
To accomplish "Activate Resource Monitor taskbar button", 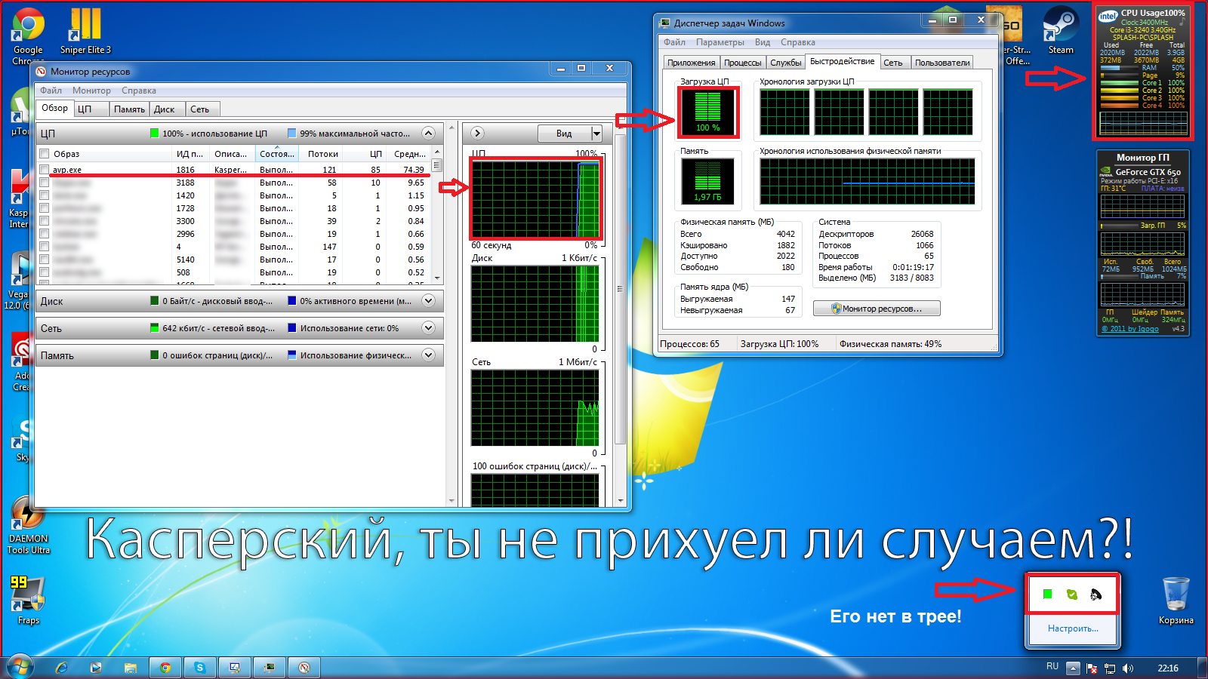I will 304,668.
